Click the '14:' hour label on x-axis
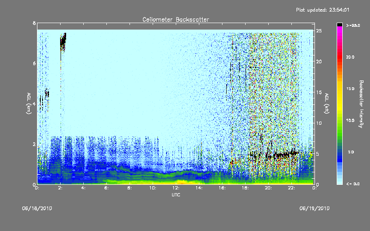 coord(199,188)
